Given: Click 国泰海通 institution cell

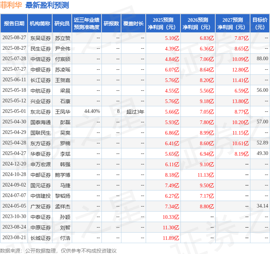Looking at the screenshot, I should click(x=41, y=122).
